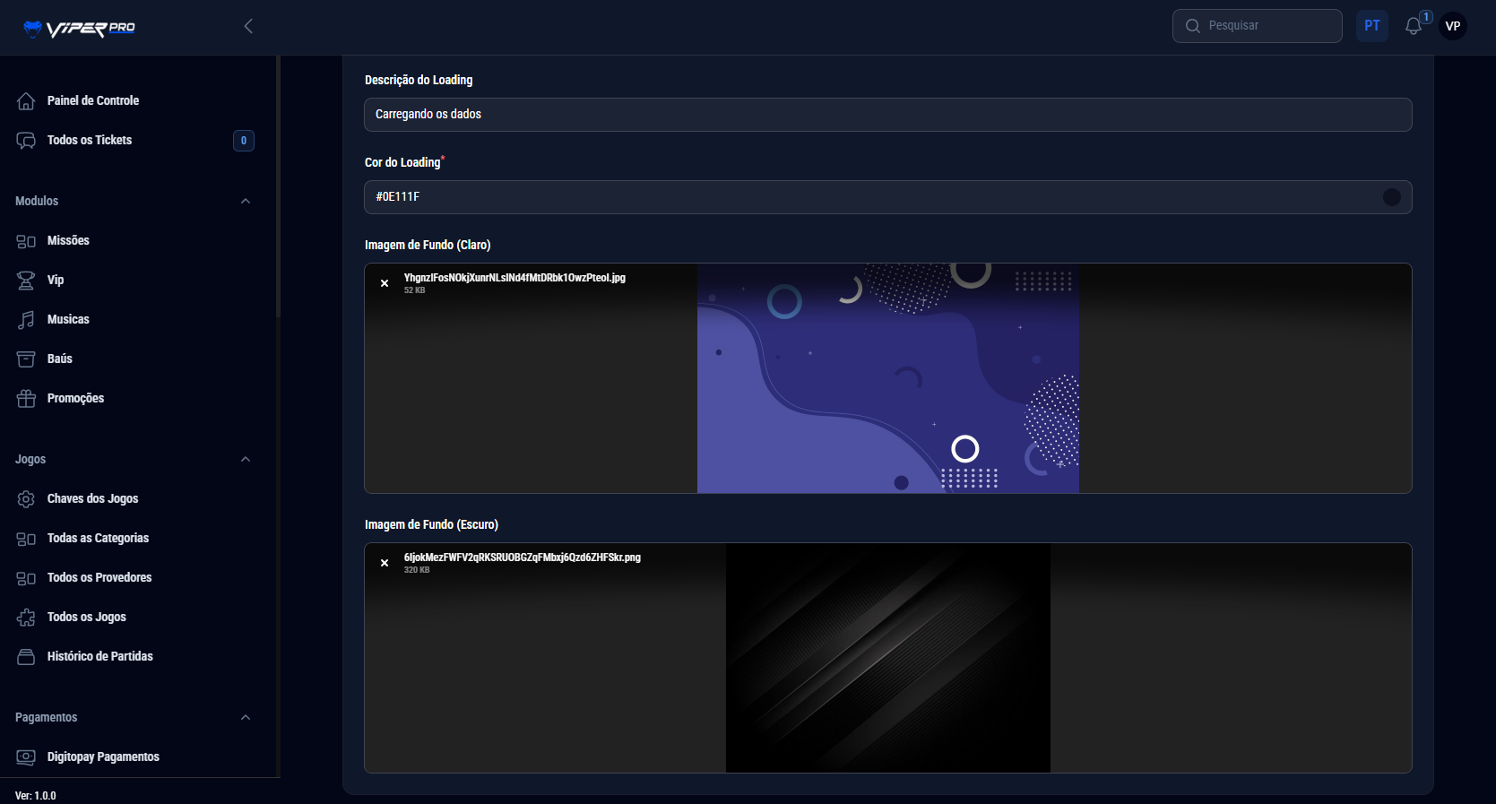Open Chaves dos Jogos settings icon
The image size is (1496, 804).
(x=26, y=499)
